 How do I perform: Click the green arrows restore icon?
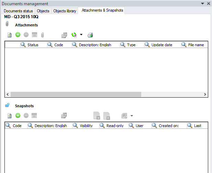click(74, 35)
